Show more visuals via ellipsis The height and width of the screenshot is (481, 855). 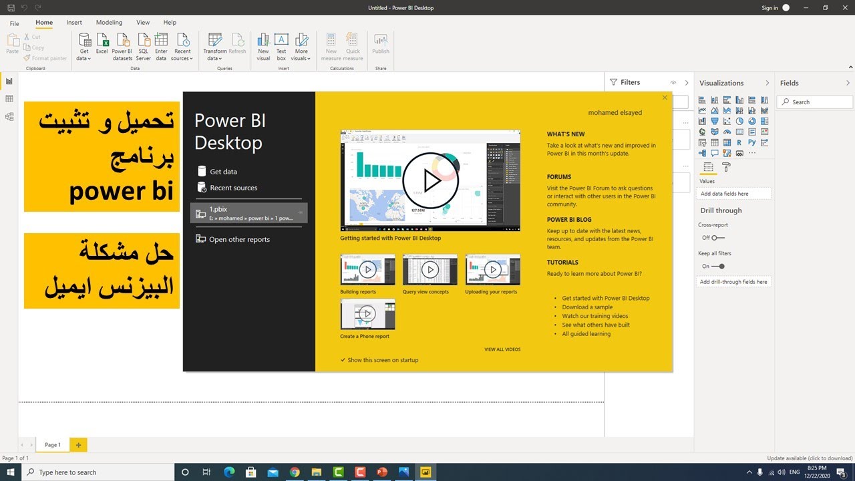(752, 153)
